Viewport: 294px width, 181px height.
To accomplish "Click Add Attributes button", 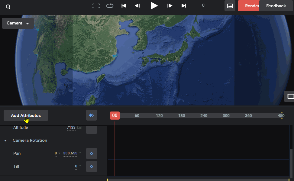I will coord(26,115).
